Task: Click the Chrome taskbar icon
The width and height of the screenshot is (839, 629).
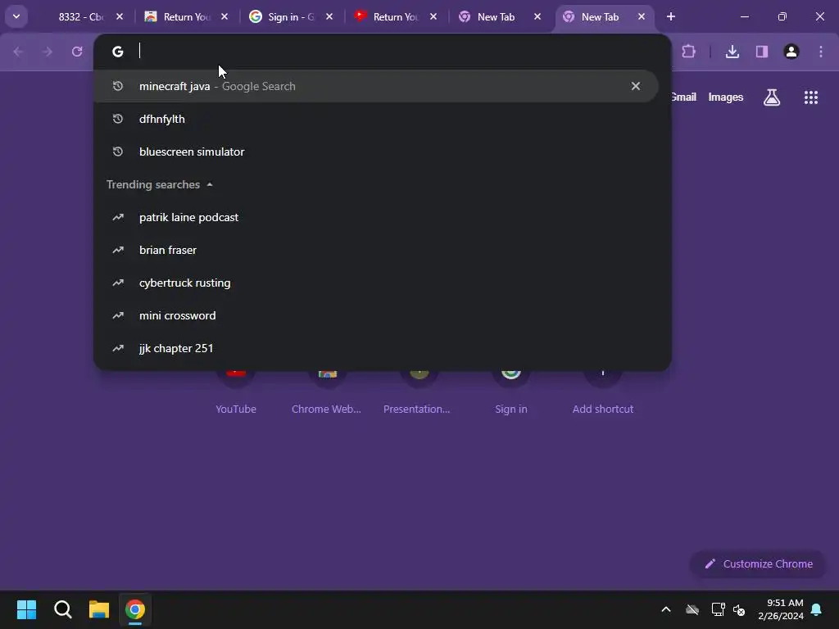Action: point(135,609)
